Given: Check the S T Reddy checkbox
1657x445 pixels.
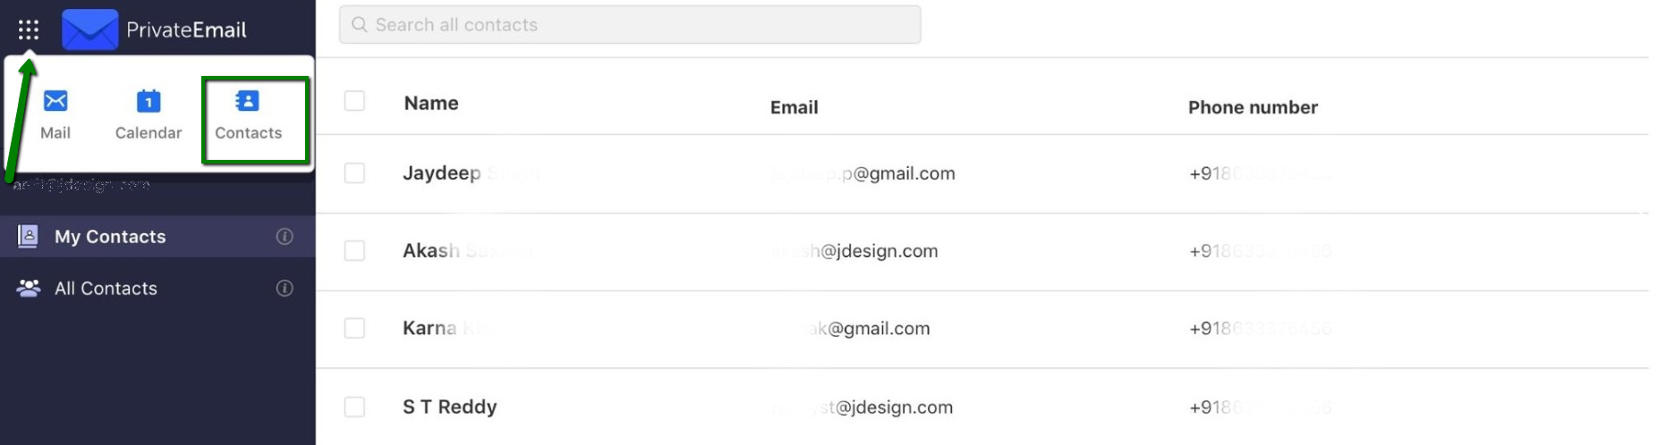Looking at the screenshot, I should (354, 407).
